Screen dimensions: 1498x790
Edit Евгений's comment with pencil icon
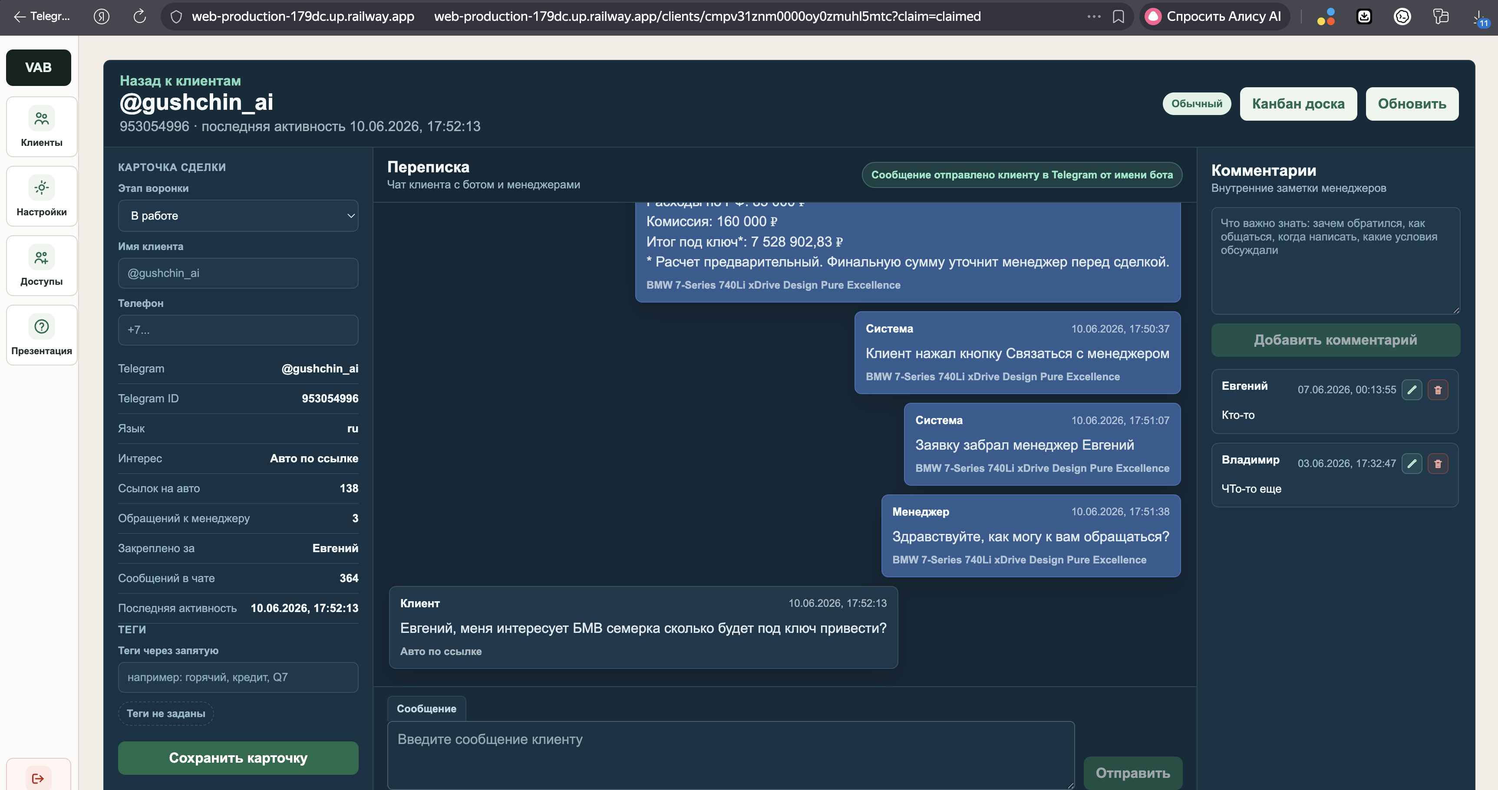tap(1411, 389)
